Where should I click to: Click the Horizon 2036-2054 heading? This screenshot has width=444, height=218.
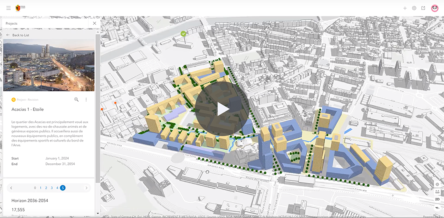[x=30, y=200]
